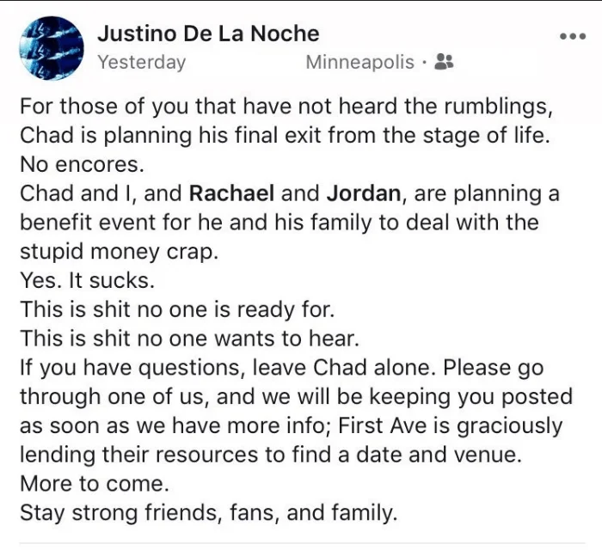Click the friends audience icon beside Minneapolis
This screenshot has height=550, width=602.
click(x=444, y=61)
